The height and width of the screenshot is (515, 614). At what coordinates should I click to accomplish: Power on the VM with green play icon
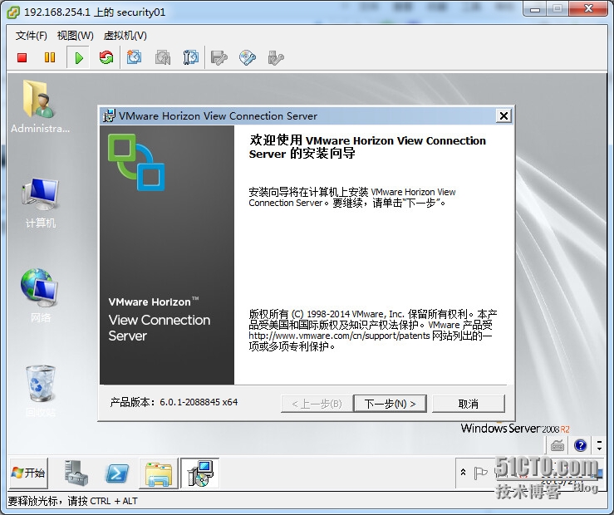coord(79,58)
